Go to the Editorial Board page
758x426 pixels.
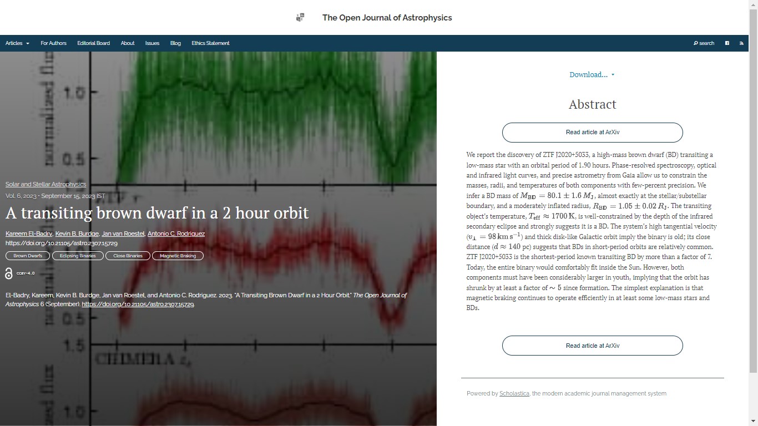tap(93, 43)
